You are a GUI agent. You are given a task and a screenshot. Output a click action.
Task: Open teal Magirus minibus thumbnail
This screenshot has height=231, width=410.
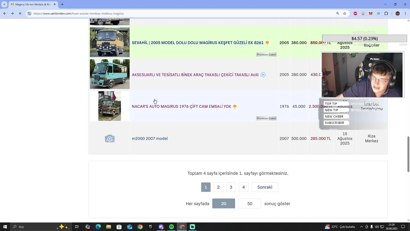coord(110,74)
